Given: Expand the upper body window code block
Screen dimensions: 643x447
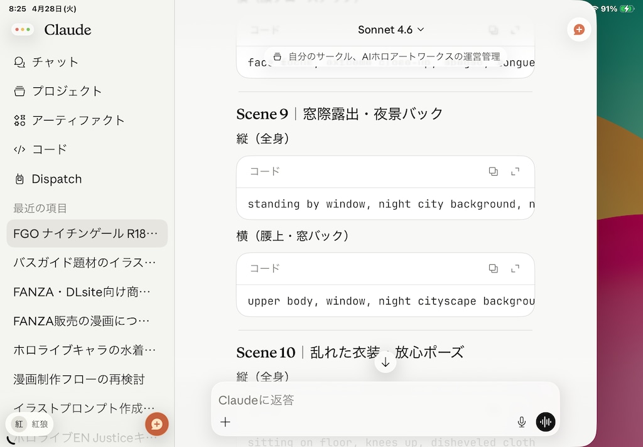Looking at the screenshot, I should pyautogui.click(x=515, y=269).
